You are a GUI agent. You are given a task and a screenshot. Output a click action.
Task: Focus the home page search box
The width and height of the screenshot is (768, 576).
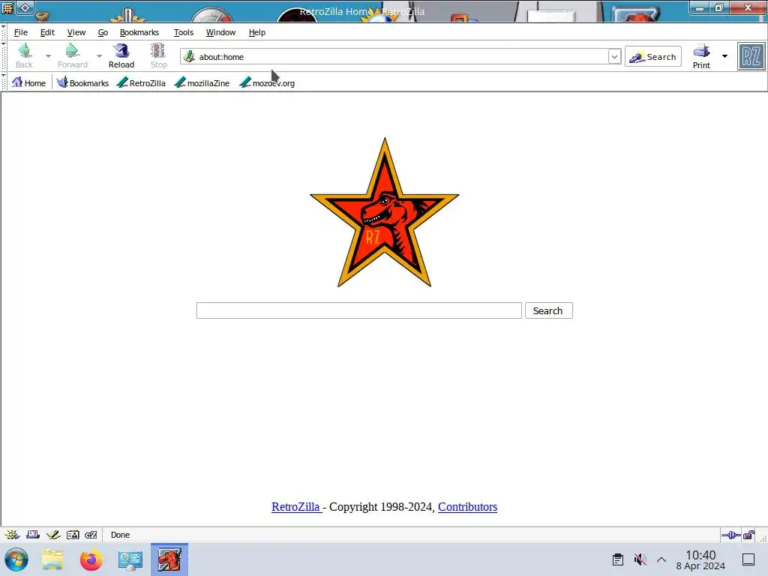coord(359,310)
